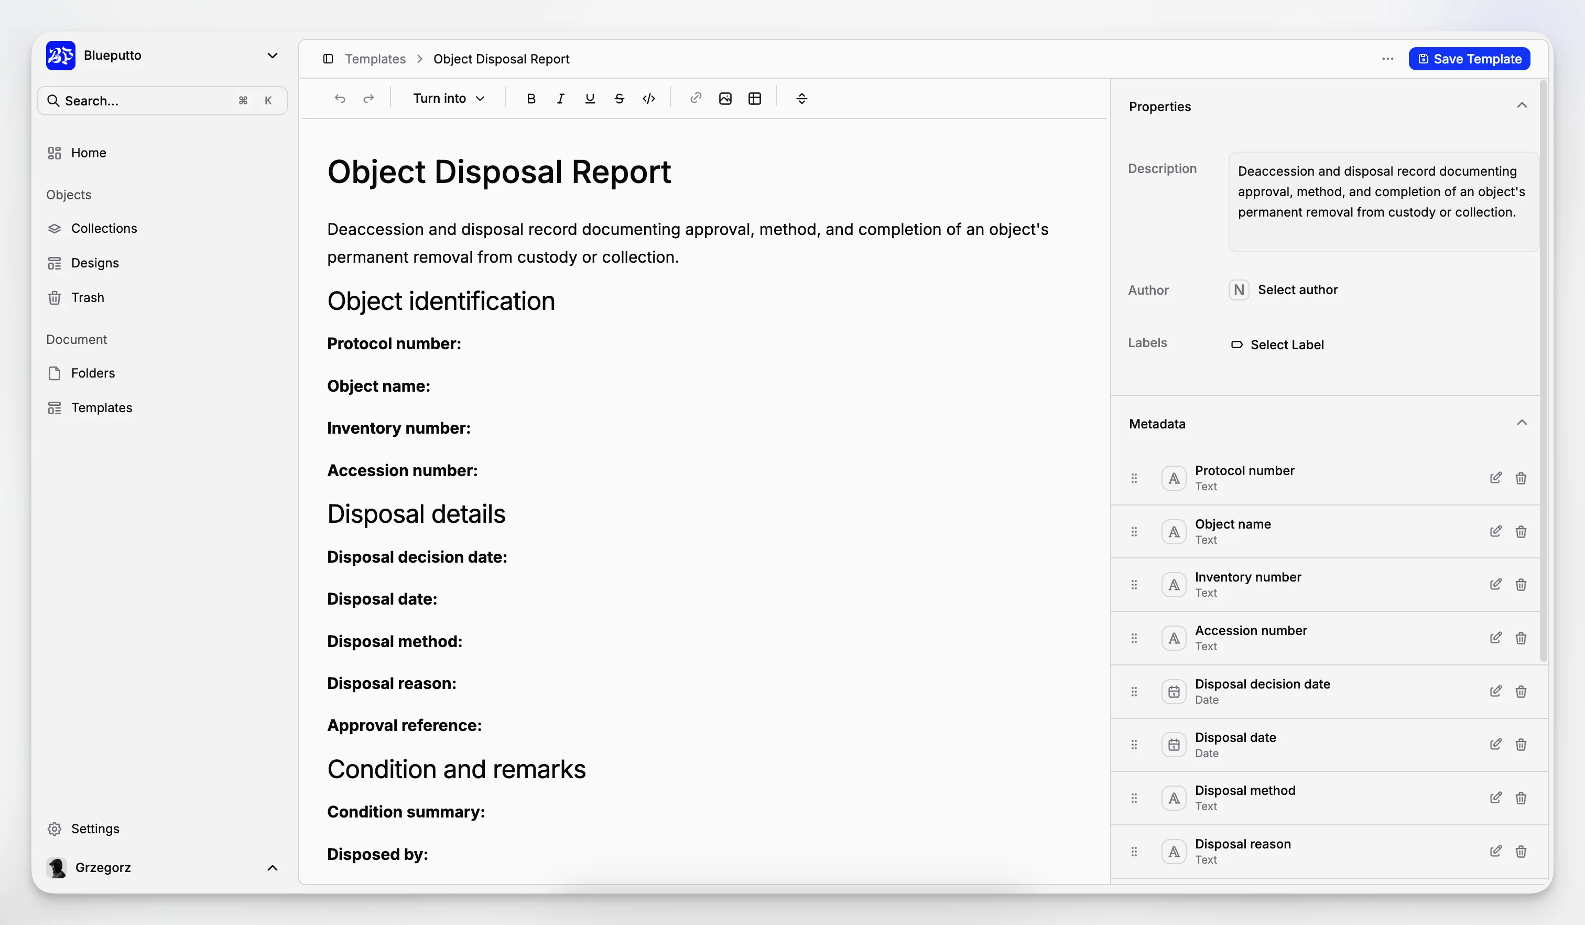Click the Condition summary: line

tap(406, 812)
